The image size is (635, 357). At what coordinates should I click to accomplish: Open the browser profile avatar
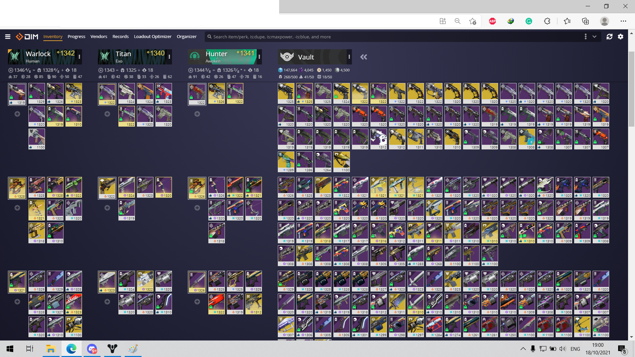click(605, 21)
